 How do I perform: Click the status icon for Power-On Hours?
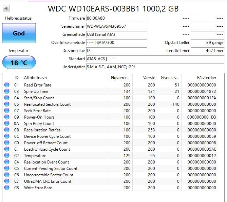coord(7,117)
